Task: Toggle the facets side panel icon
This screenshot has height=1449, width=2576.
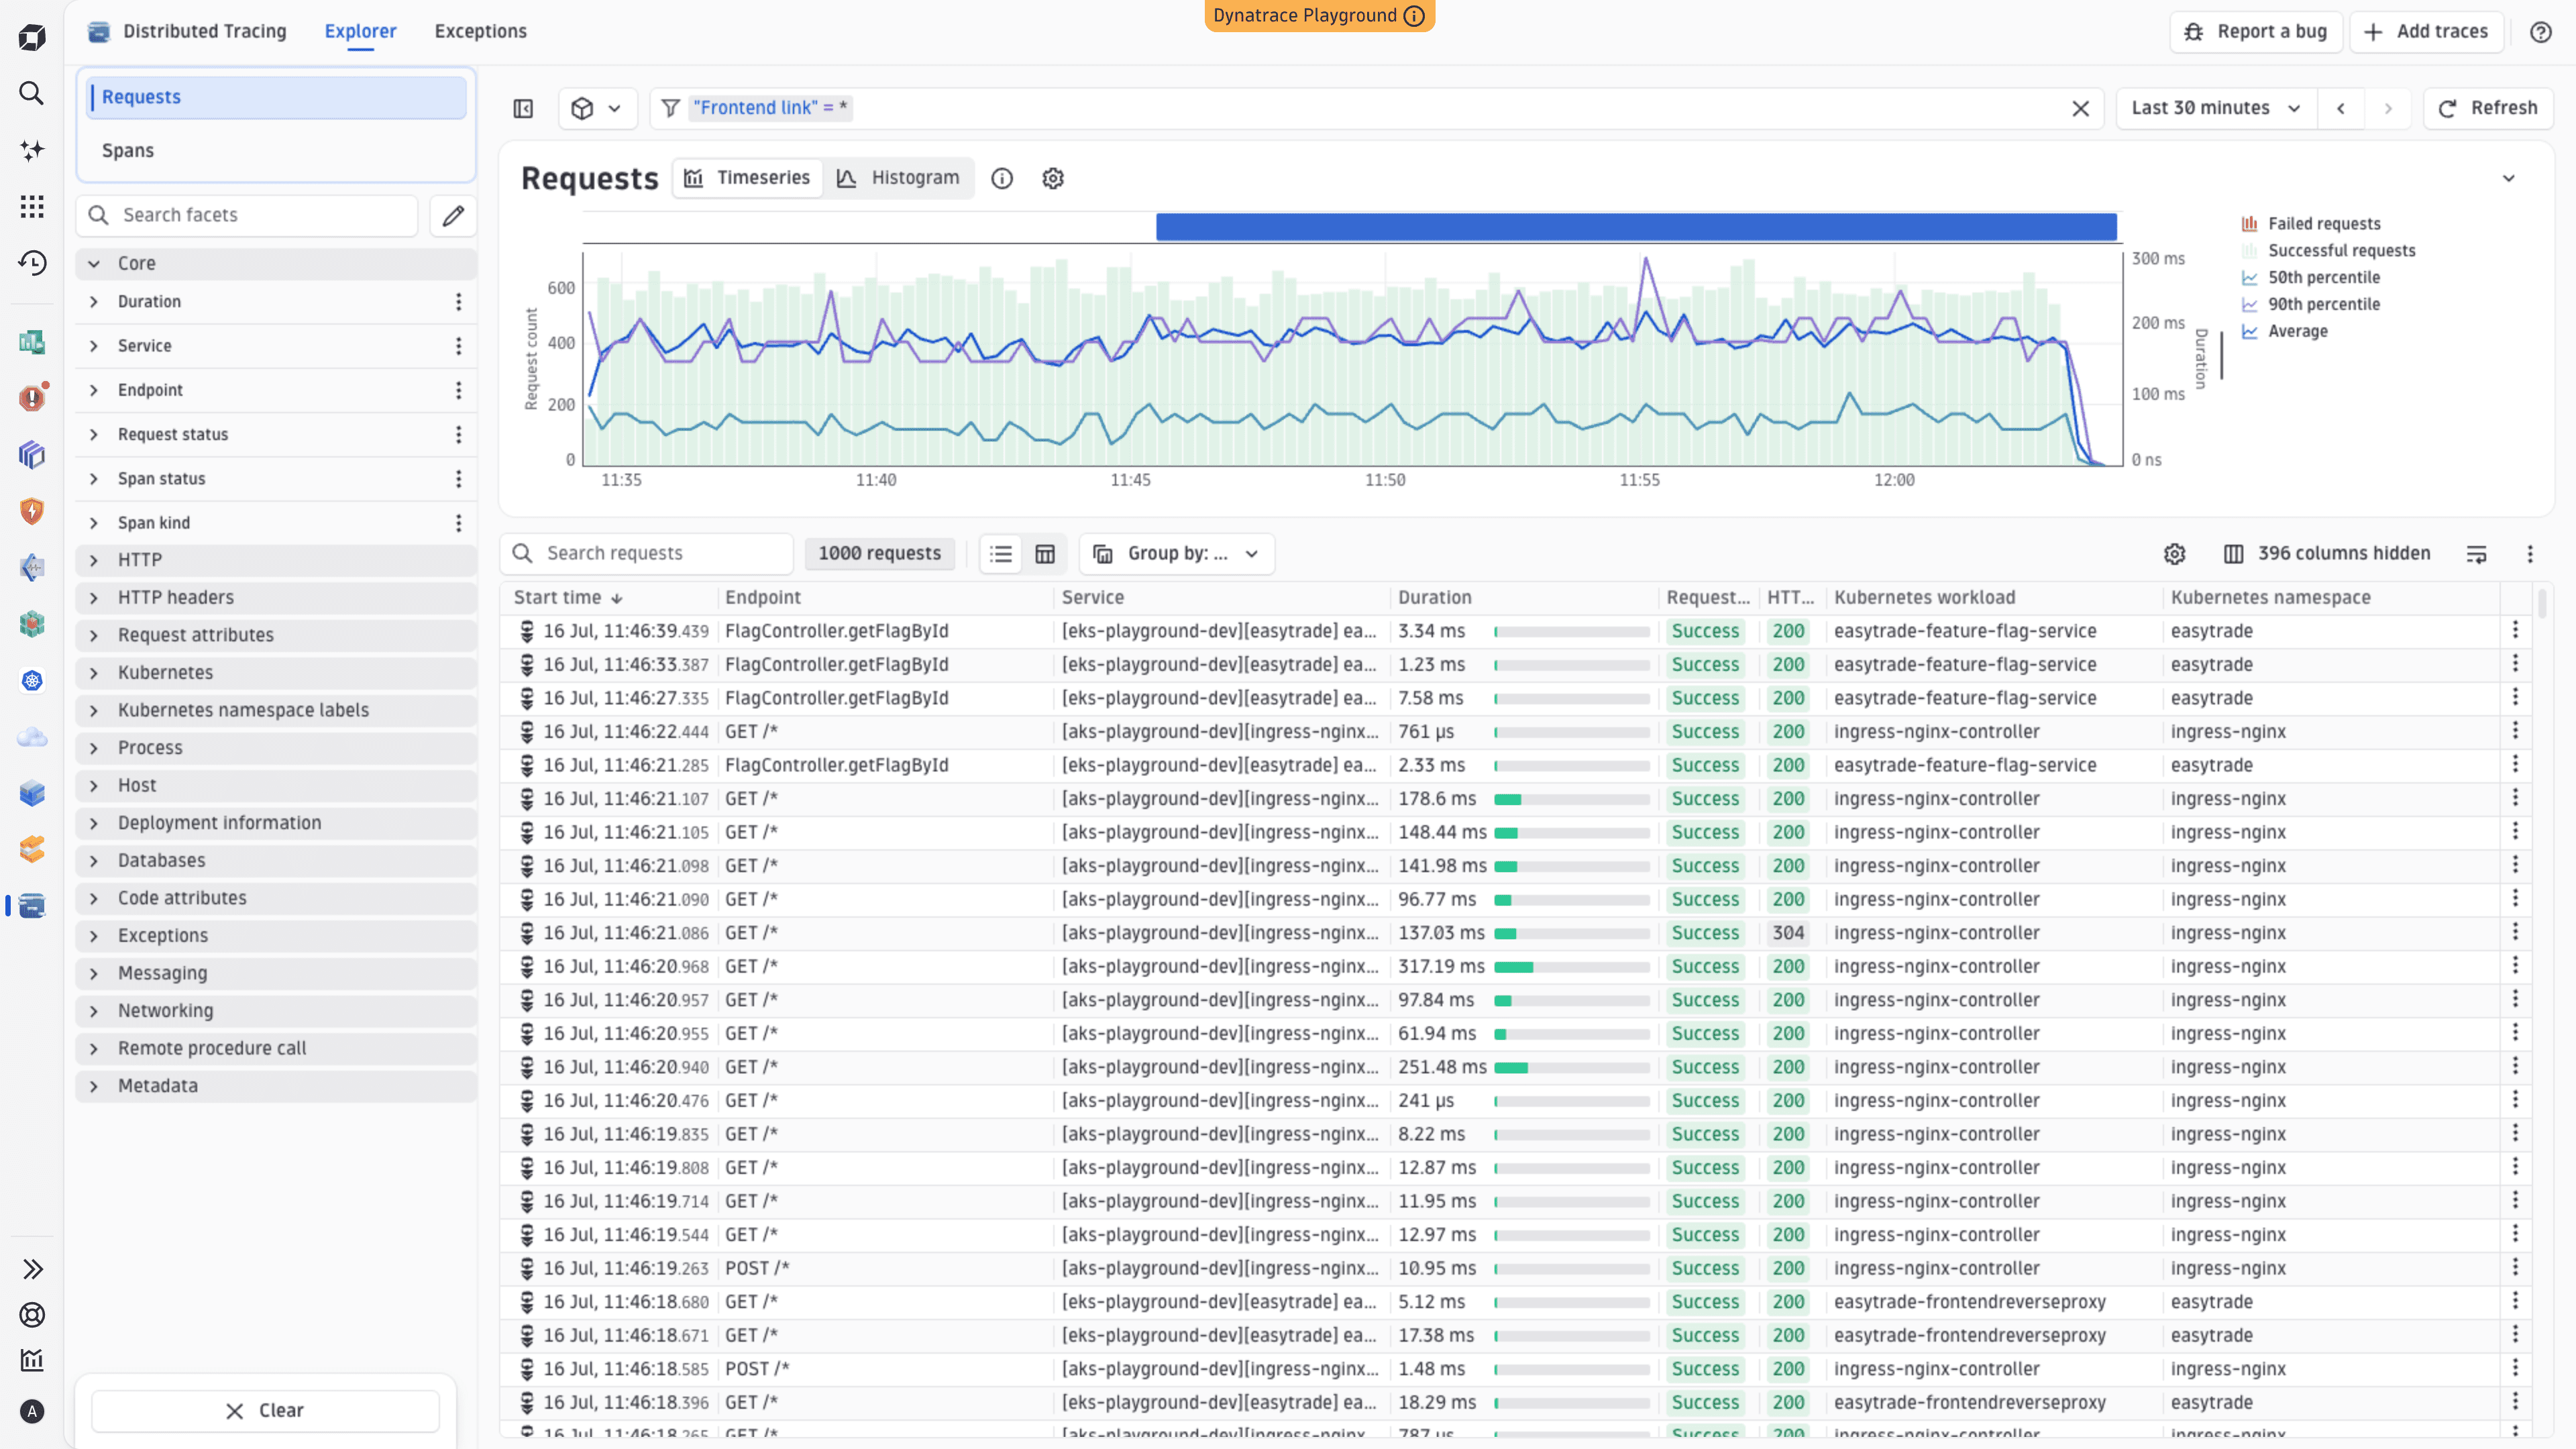Action: 523,108
